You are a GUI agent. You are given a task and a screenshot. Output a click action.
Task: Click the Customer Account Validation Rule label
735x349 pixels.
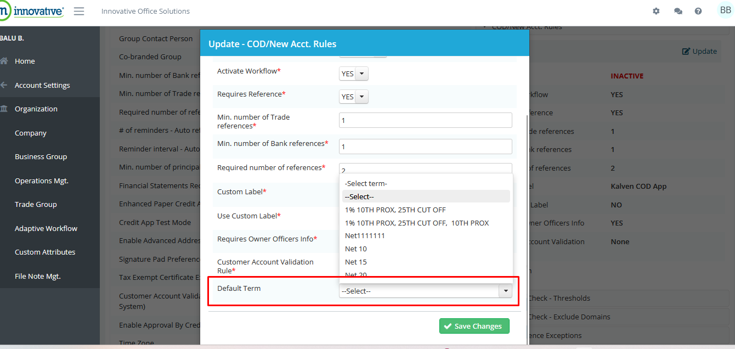265,266
